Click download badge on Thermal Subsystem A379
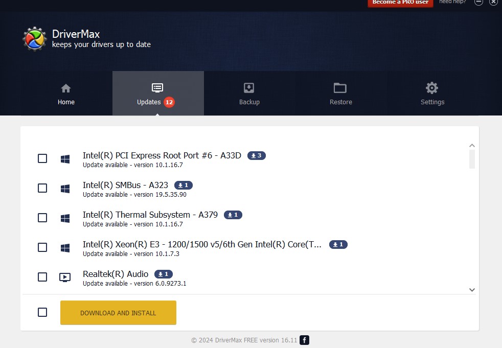Viewport: 502px width, 348px height. (233, 215)
